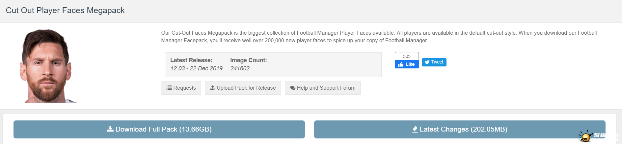Open the PPS icon in the bottom corner
622x144 pixels.
(585, 136)
